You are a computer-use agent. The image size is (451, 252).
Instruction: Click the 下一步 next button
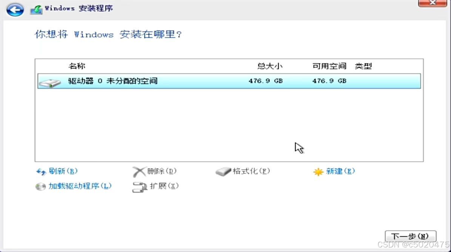(x=411, y=236)
